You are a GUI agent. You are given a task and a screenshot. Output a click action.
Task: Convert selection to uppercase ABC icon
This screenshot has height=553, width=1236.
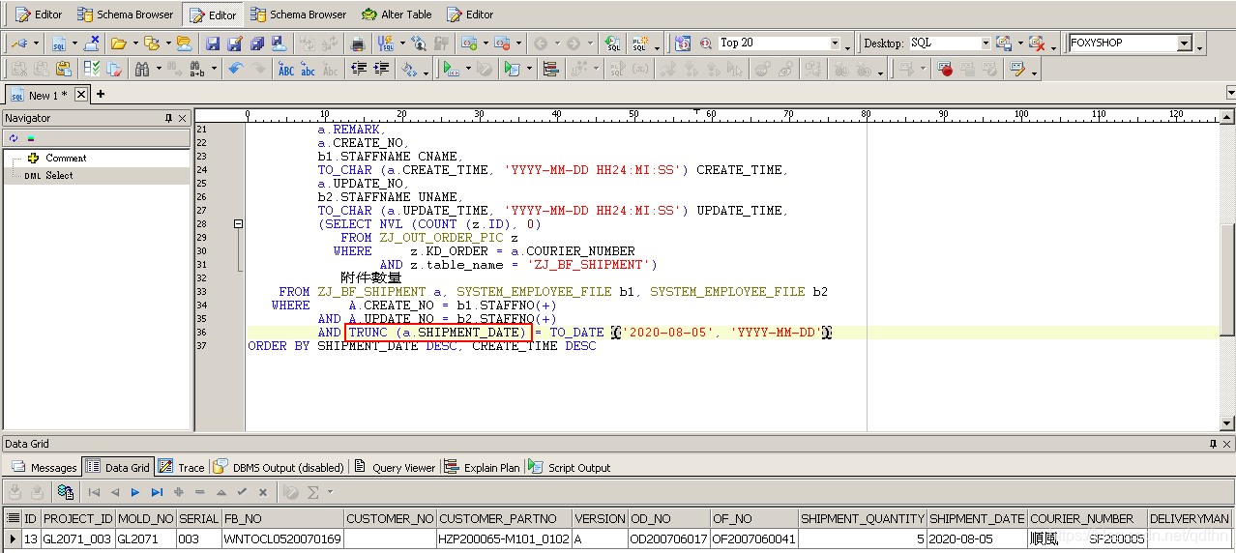coord(286,69)
